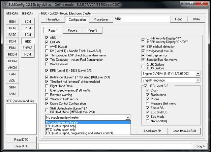211x152 pixels.
Task: Select the RDDM module
Action: [x=12, y=54]
